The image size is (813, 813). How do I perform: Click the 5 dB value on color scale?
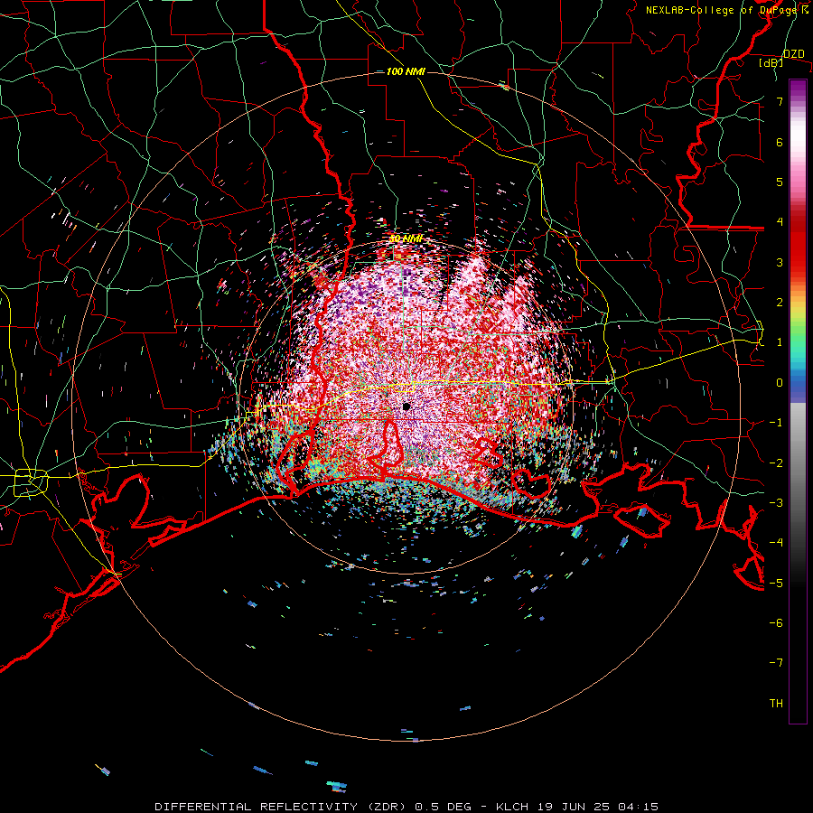tap(780, 182)
